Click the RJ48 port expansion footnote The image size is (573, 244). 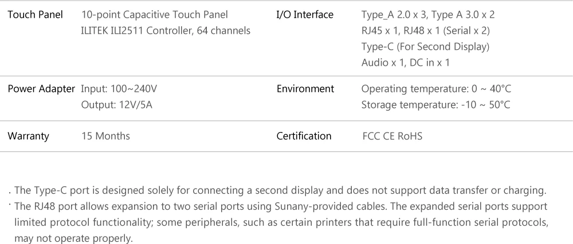click(281, 222)
